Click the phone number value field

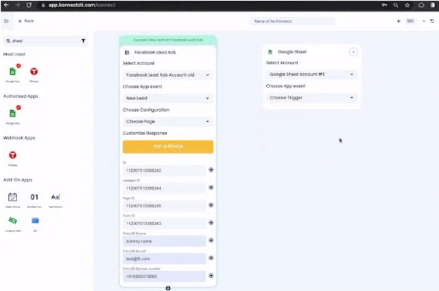tap(165, 276)
